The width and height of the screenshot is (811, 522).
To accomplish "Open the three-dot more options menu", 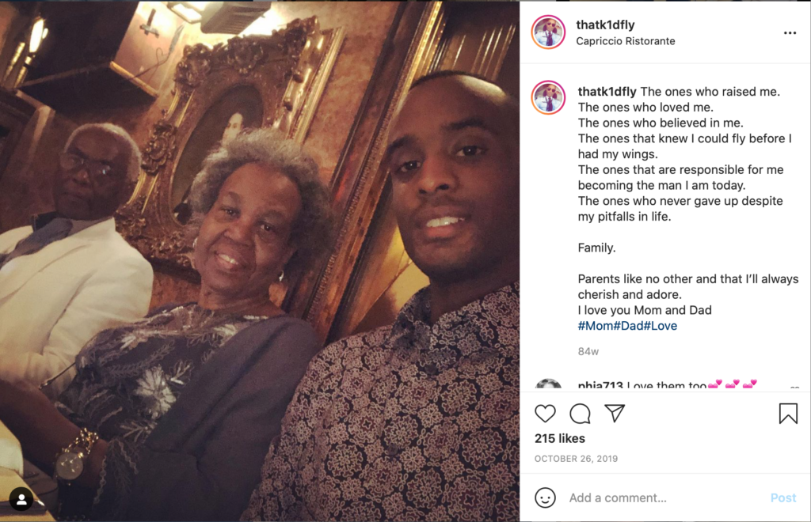I will tap(790, 33).
